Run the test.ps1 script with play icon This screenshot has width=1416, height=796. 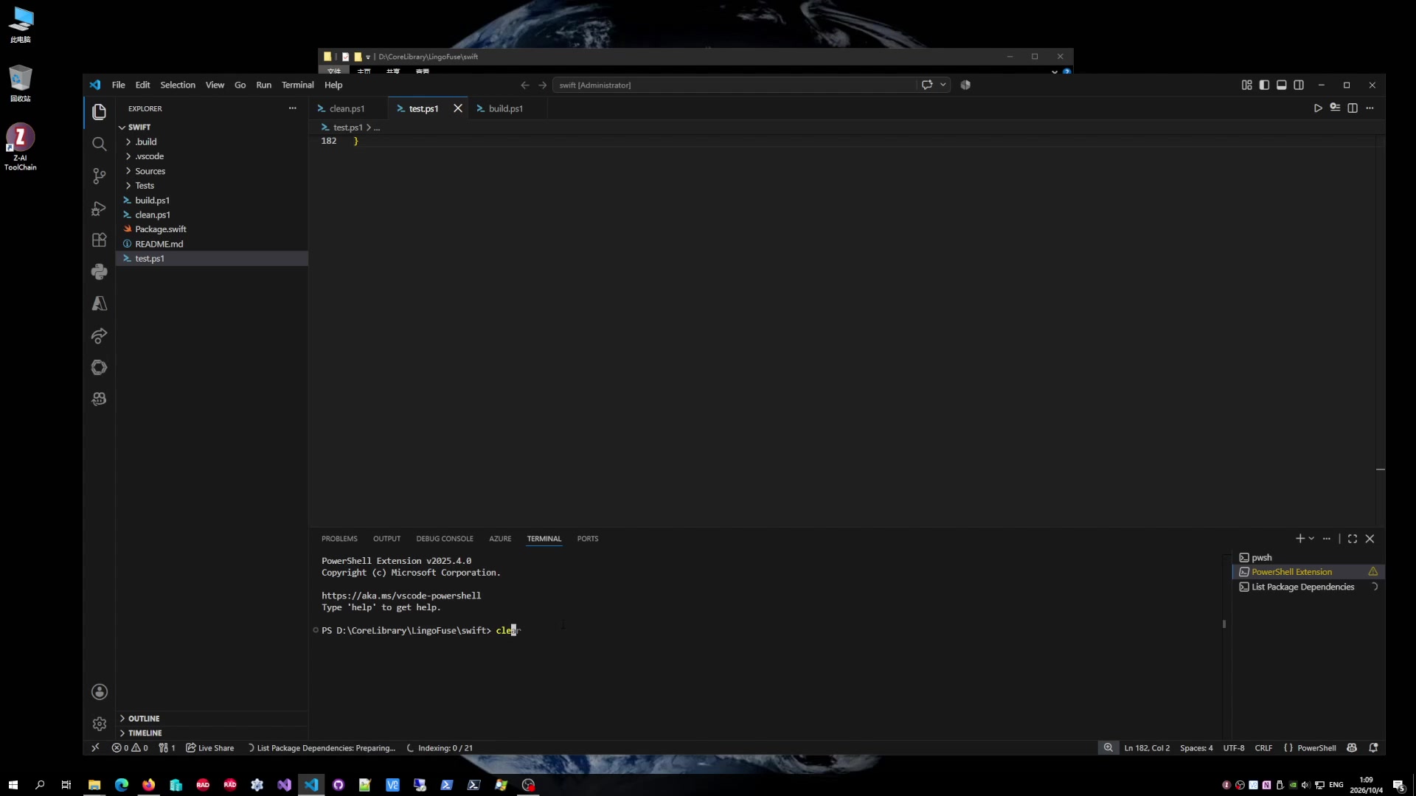tap(1318, 108)
